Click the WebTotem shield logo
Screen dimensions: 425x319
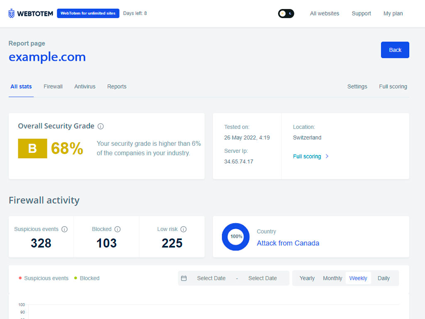(x=12, y=13)
